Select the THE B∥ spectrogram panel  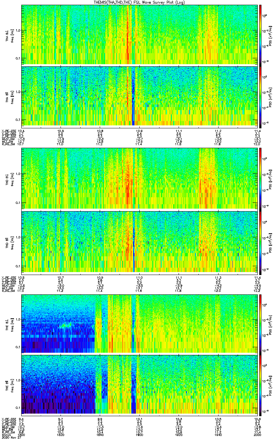tap(139, 385)
